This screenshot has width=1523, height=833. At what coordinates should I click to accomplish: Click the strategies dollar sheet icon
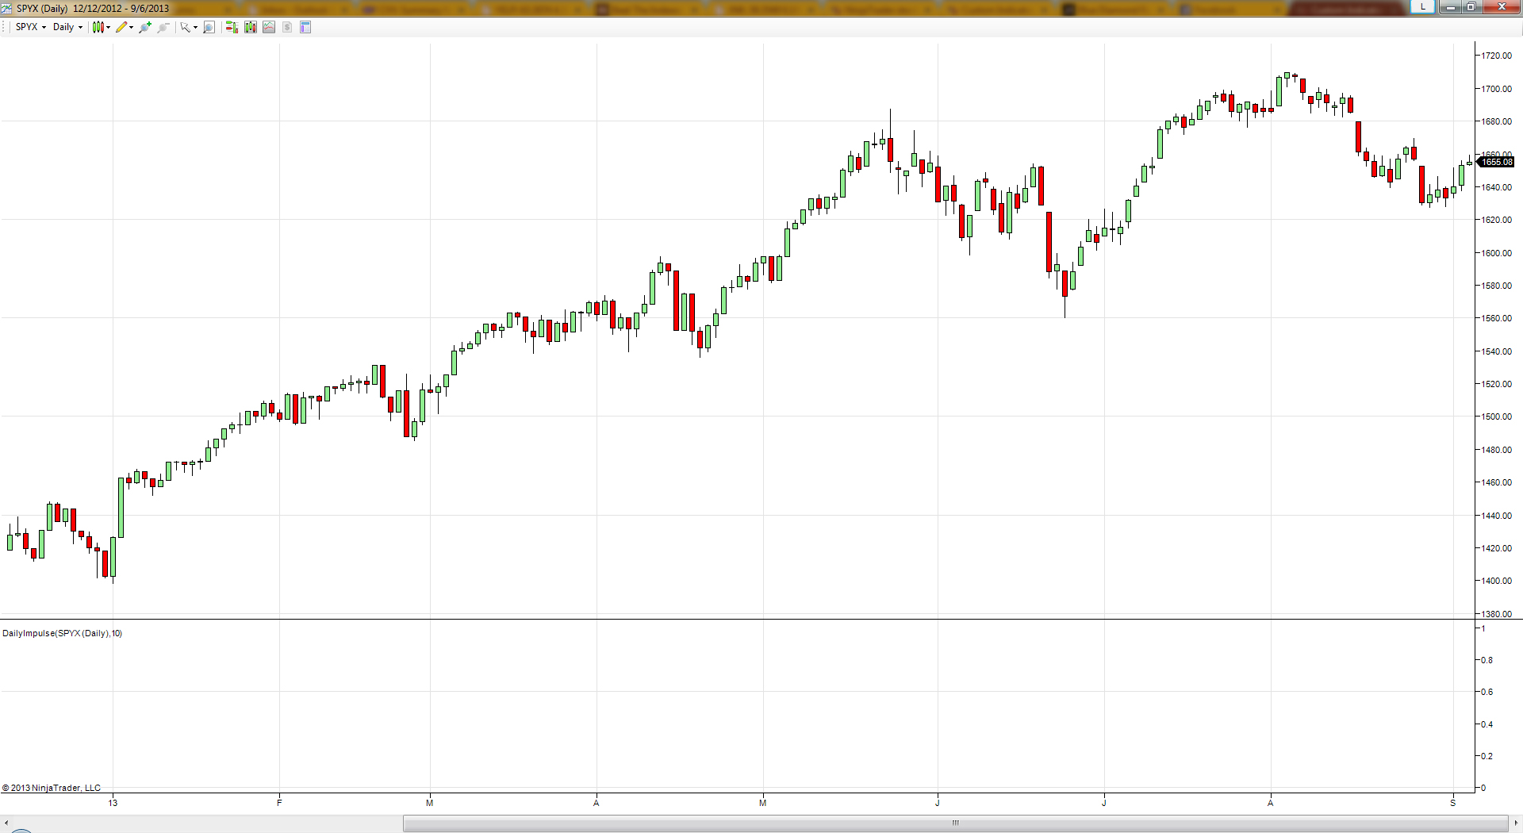[287, 27]
